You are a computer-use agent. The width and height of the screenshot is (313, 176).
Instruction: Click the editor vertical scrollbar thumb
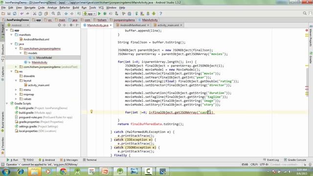[x=307, y=82]
